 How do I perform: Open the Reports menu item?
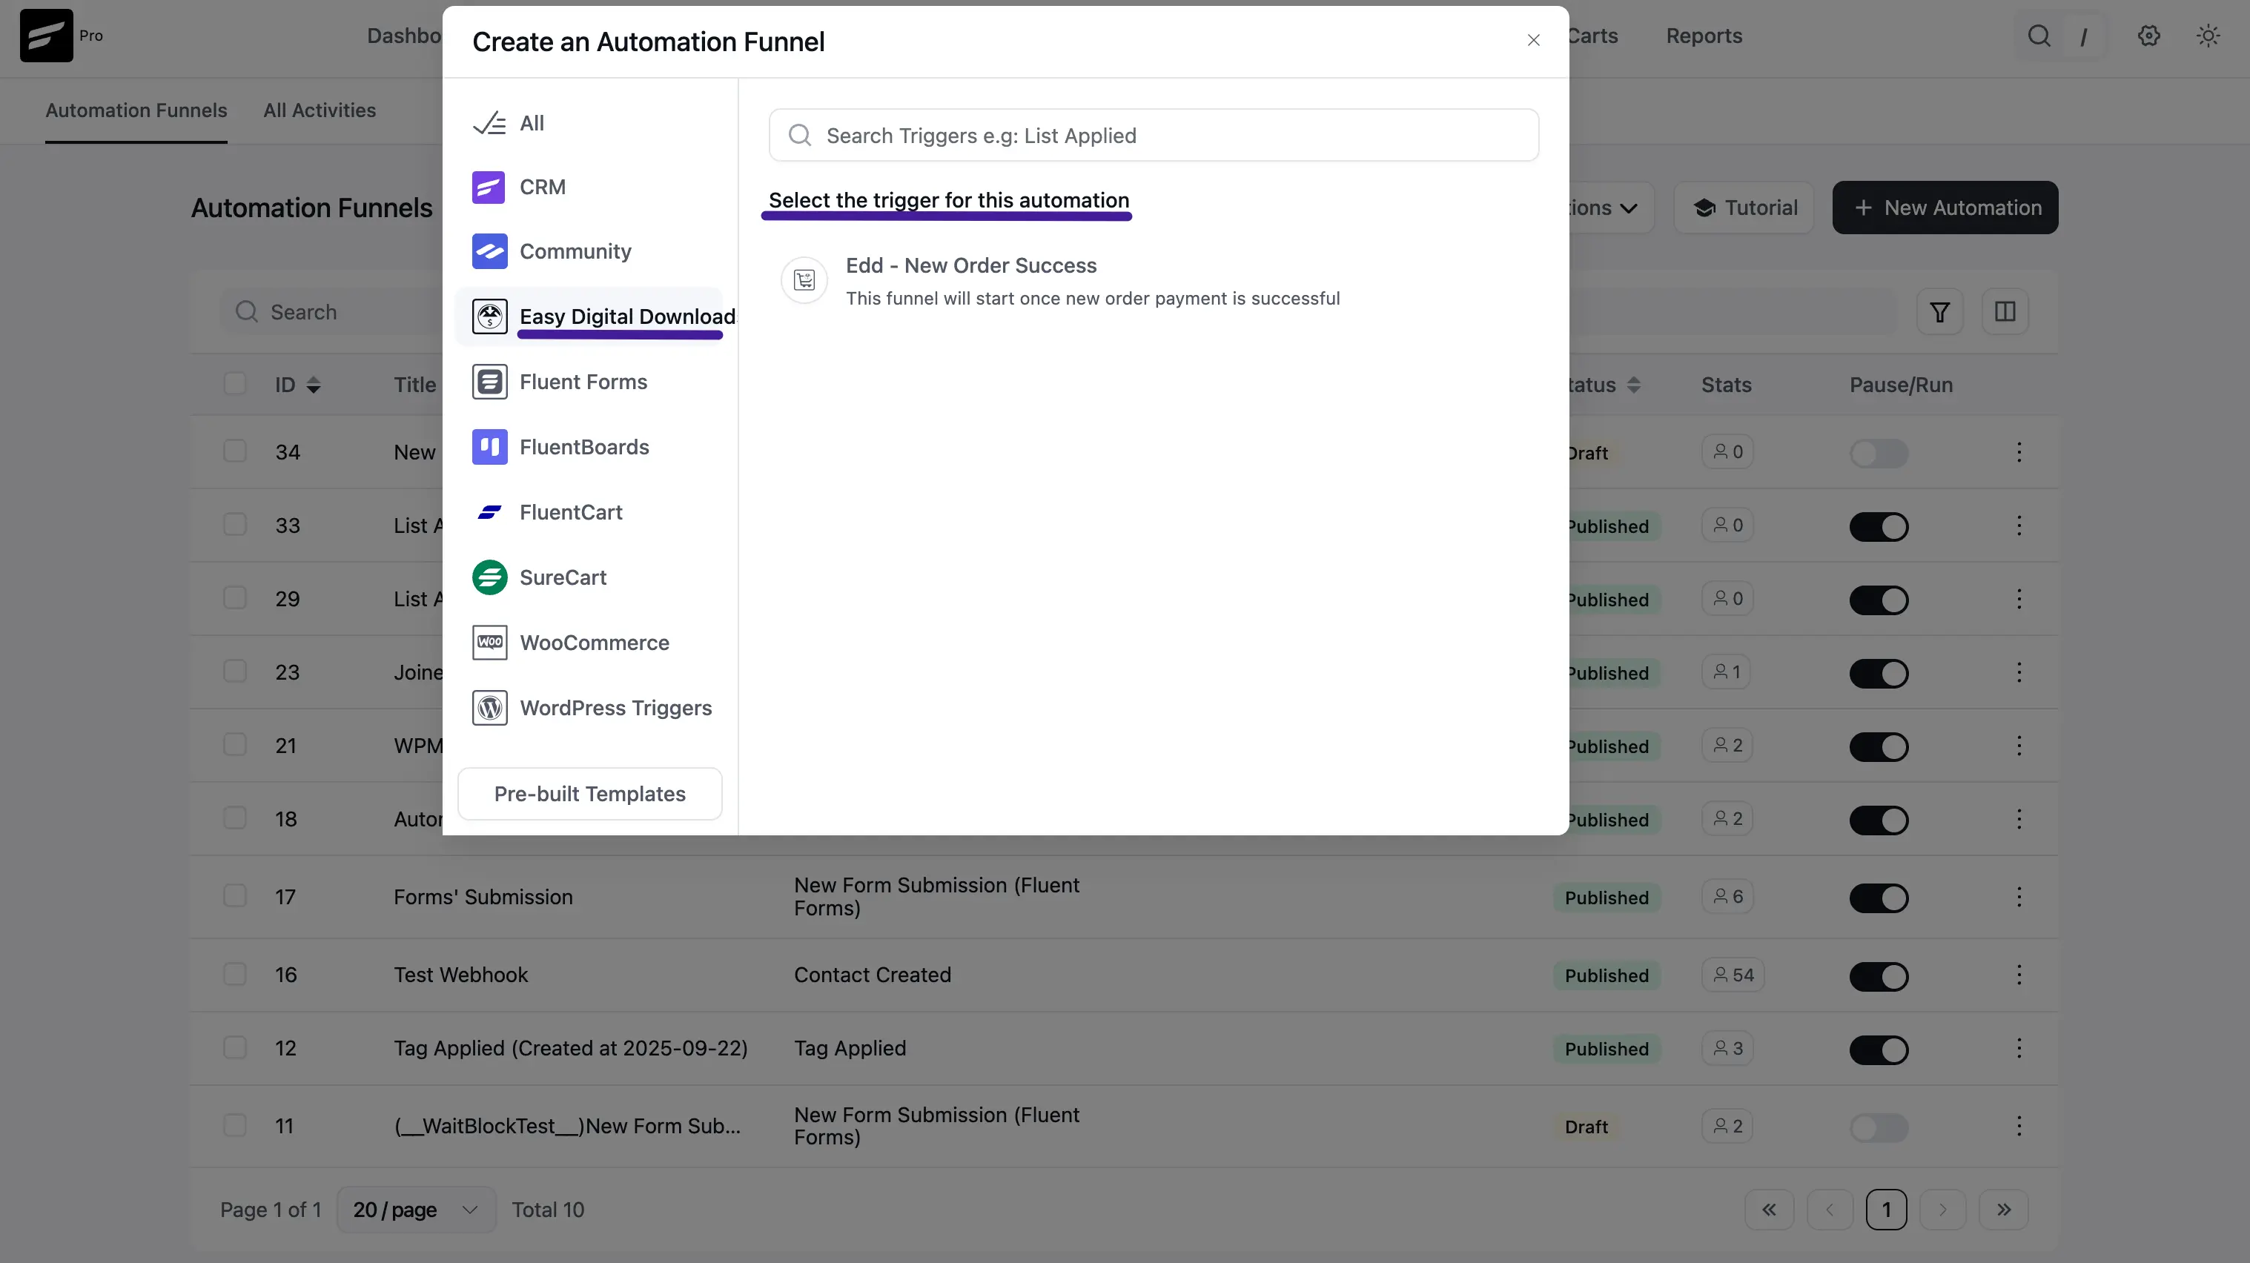click(x=1703, y=36)
